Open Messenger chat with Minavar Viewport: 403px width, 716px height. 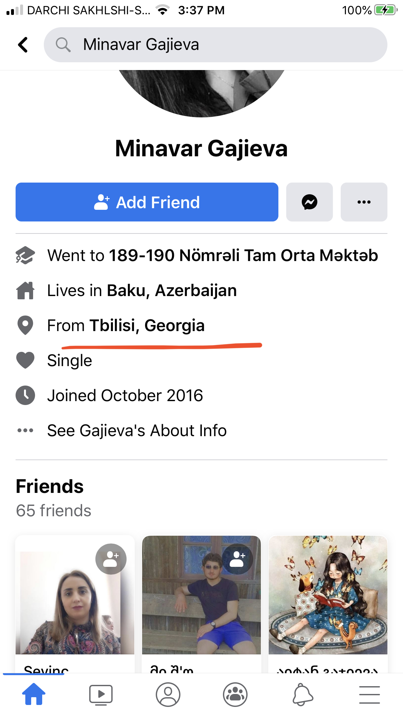pyautogui.click(x=309, y=202)
